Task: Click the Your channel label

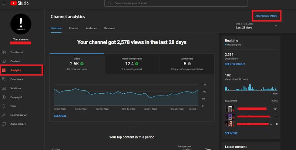Action: pyautogui.click(x=21, y=39)
